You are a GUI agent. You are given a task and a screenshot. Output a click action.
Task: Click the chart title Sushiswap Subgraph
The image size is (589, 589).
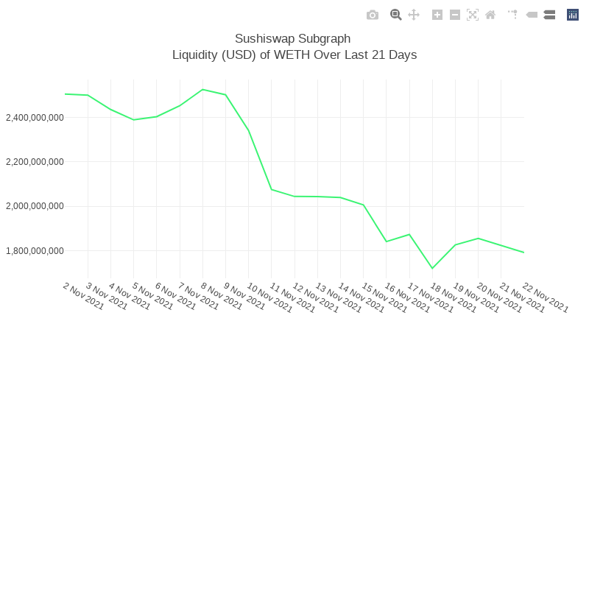click(292, 38)
